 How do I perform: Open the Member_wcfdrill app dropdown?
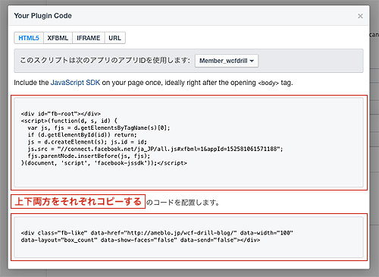[227, 61]
